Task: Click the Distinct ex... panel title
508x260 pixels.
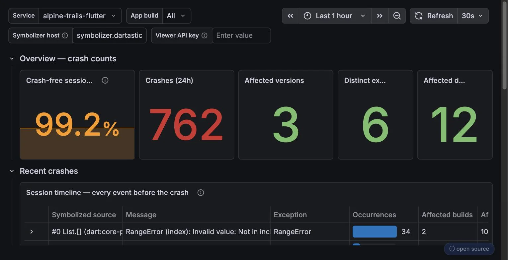Action: [x=365, y=81]
